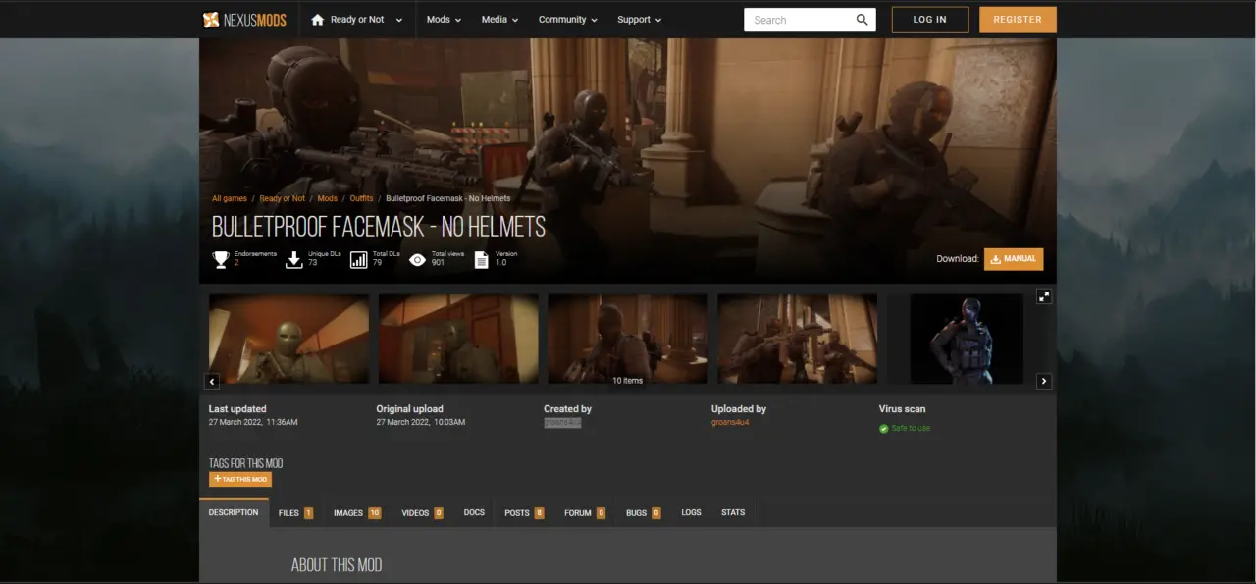Open the Stats tab
This screenshot has height=584, width=1256.
[x=733, y=512]
